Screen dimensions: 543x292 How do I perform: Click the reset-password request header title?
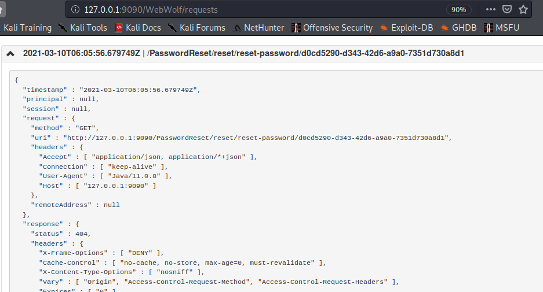tap(305, 54)
